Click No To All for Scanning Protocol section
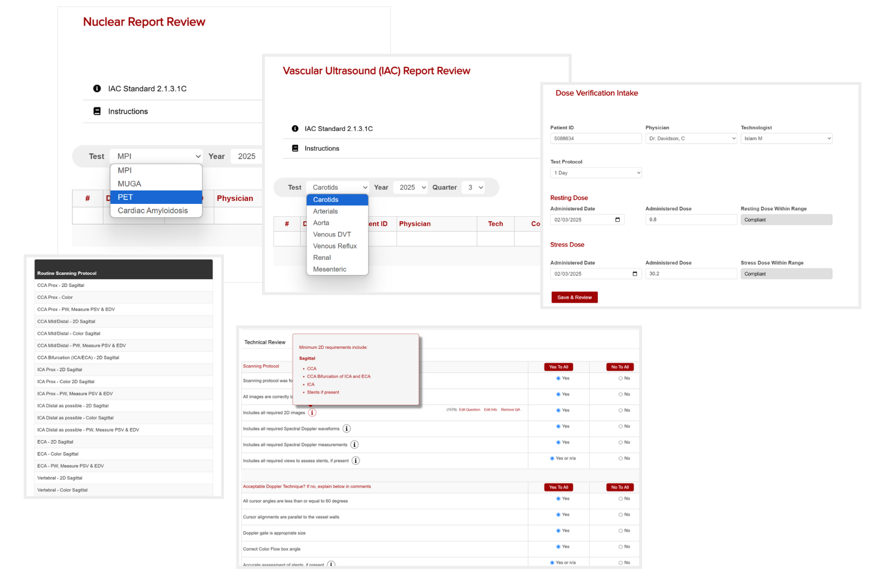The height and width of the screenshot is (581, 873). (620, 367)
